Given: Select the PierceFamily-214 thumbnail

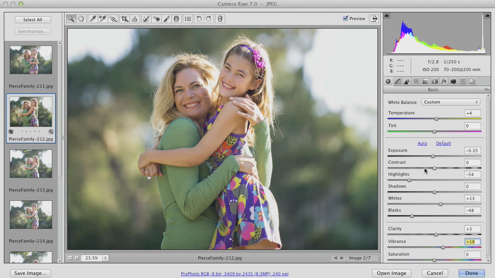Looking at the screenshot, I should point(31,215).
